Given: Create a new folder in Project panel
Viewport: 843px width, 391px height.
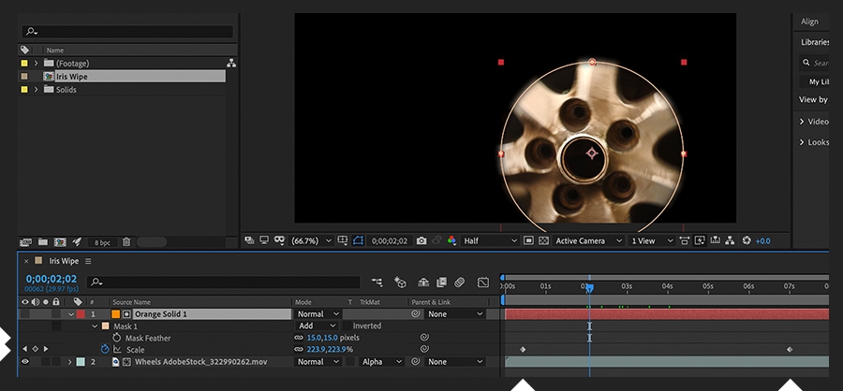Looking at the screenshot, I should pyautogui.click(x=42, y=242).
